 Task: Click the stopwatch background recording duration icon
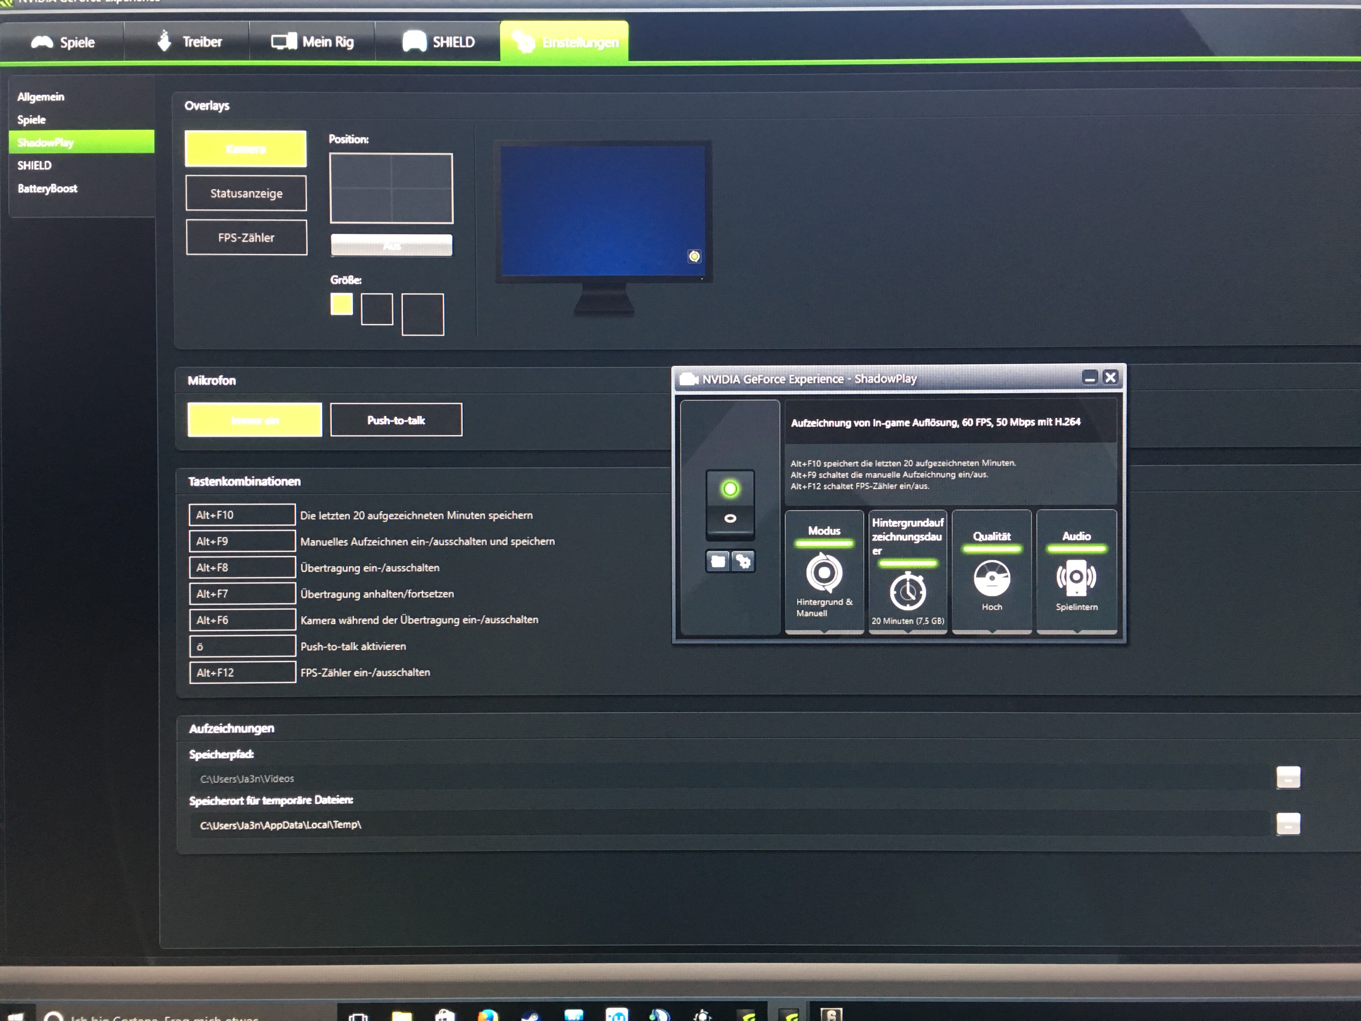908,592
